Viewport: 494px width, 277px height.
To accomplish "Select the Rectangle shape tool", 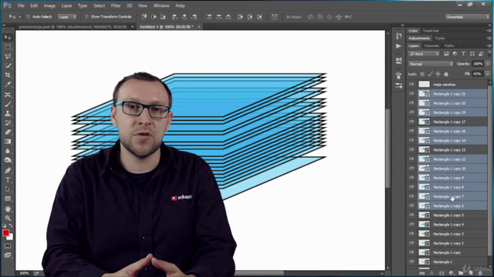I will 8,199.
